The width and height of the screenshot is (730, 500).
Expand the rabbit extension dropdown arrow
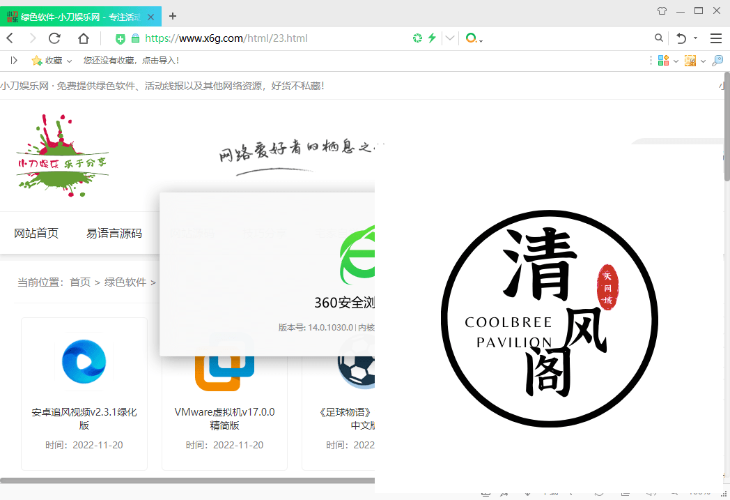pyautogui.click(x=703, y=61)
